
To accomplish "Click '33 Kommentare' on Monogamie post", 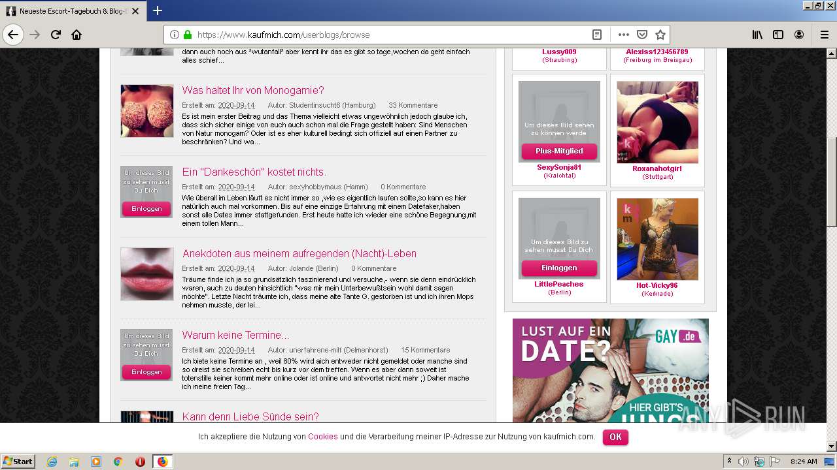I will coord(413,105).
